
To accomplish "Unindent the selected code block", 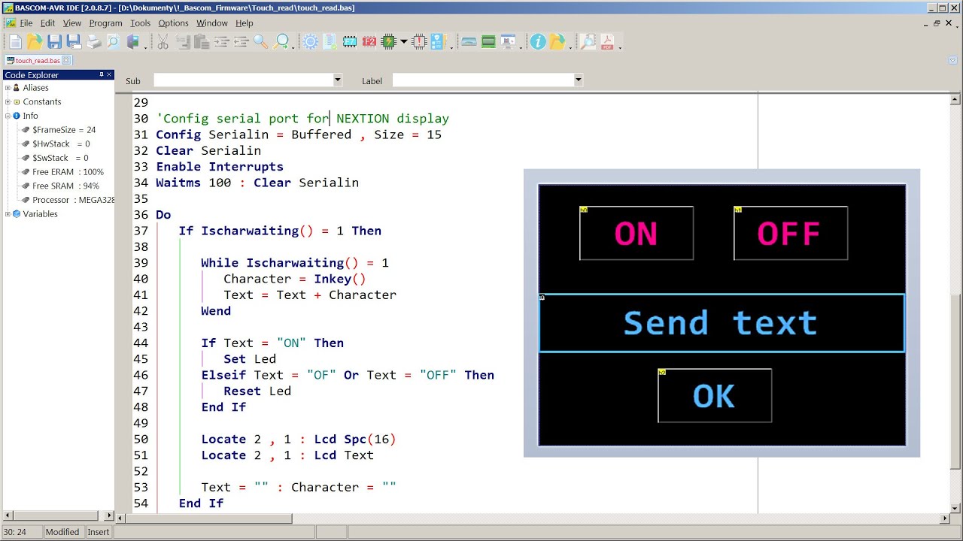I will point(241,42).
